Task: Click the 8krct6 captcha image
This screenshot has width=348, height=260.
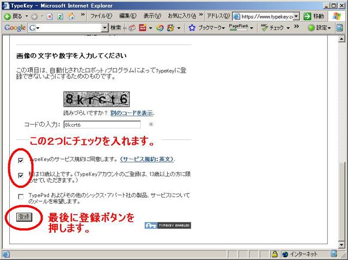Action: 96,100
